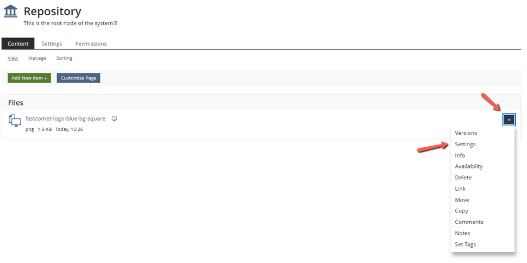Toggle the file actions dropdown arrow button
This screenshot has height=263, width=527.
tap(509, 120)
